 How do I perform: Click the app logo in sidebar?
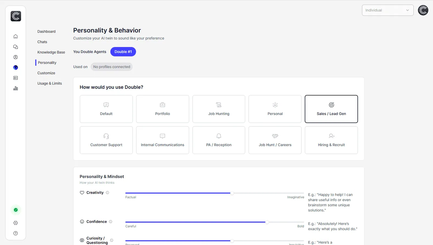pos(16,16)
